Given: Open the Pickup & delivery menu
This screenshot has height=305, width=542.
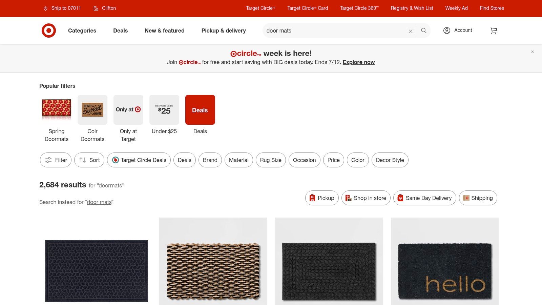Looking at the screenshot, I should [224, 30].
